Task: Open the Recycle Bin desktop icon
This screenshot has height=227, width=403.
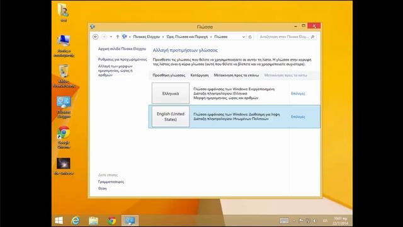Action: pyautogui.click(x=64, y=76)
